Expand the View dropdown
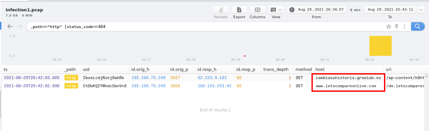The width and height of the screenshot is (429, 131). [276, 10]
